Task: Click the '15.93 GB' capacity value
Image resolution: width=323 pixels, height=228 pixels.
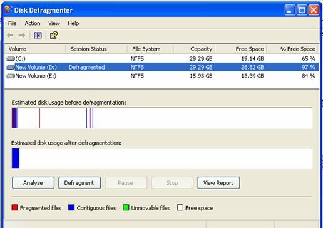Action: 201,76
